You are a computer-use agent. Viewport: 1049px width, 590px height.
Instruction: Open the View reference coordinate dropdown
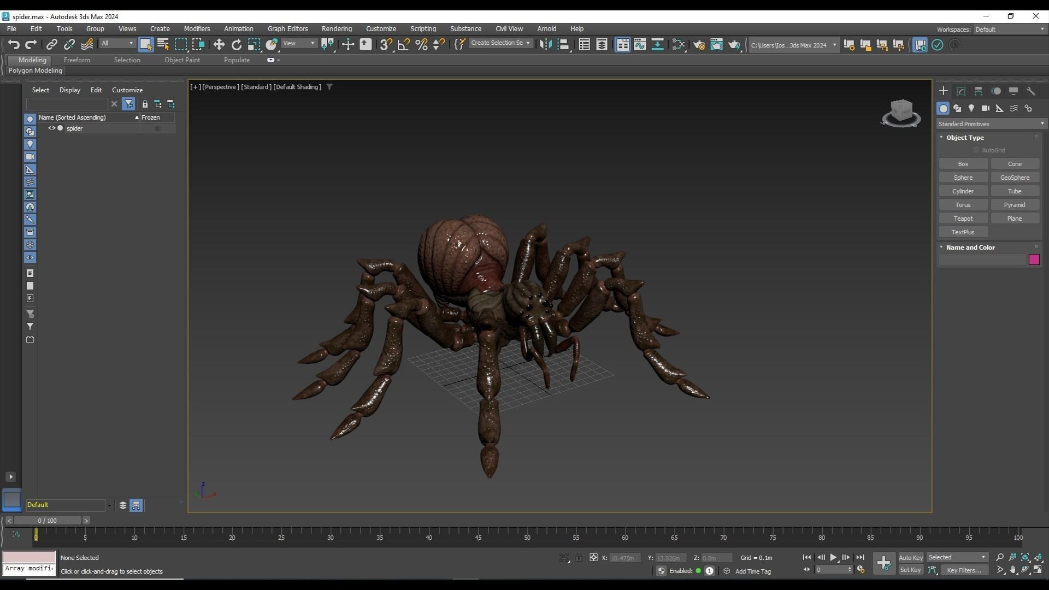[299, 43]
